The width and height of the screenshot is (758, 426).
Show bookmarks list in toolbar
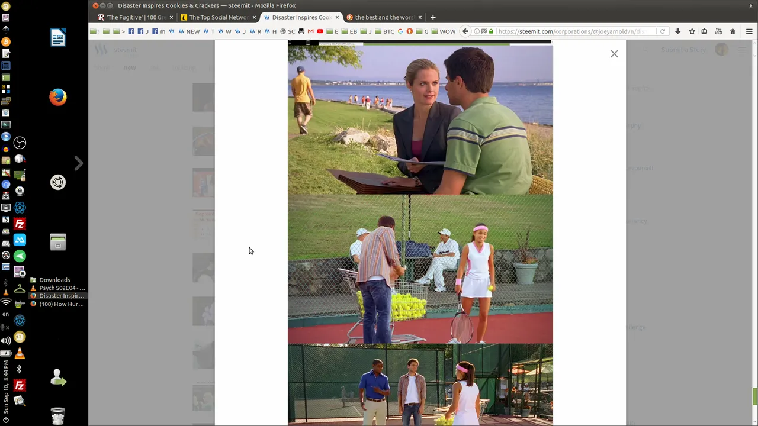coord(704,31)
